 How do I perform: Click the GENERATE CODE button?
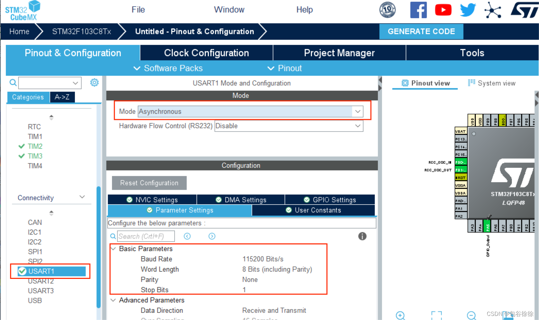point(421,32)
